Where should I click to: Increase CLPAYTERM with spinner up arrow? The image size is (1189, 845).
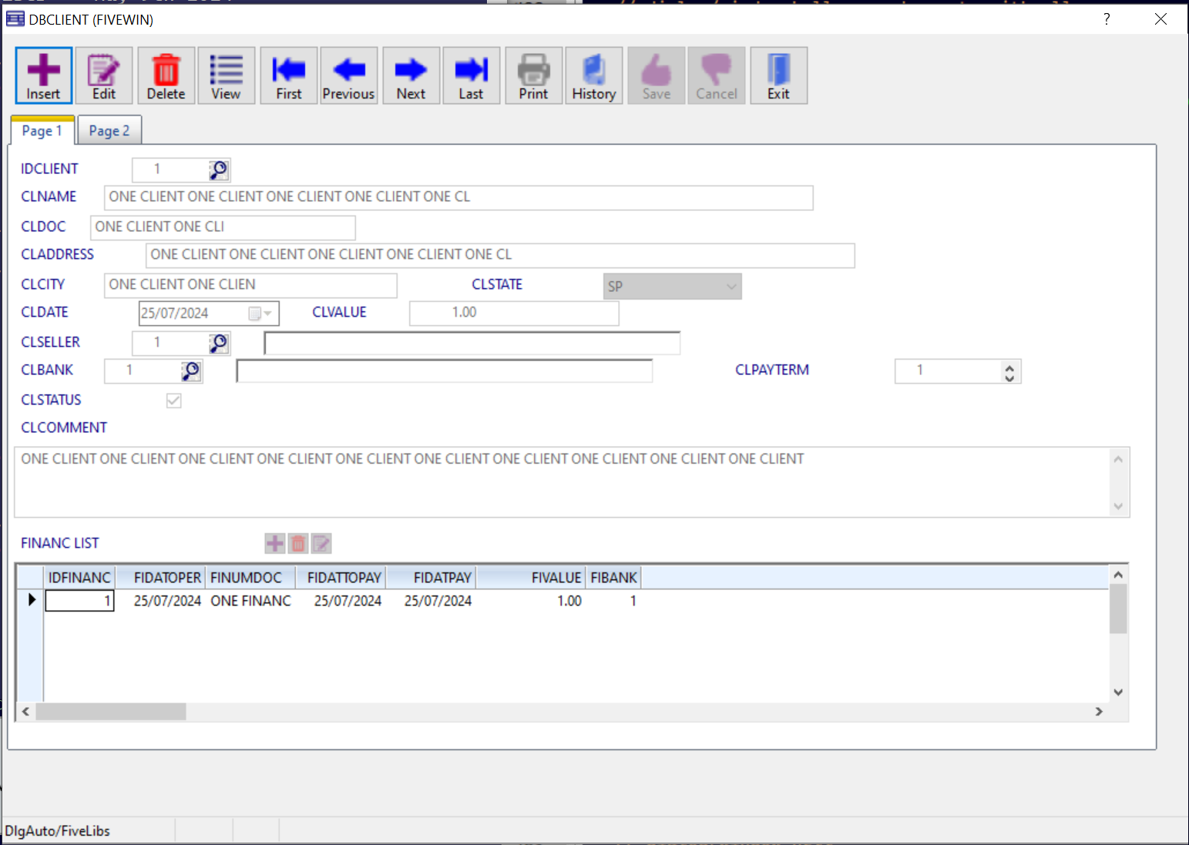[x=1009, y=367]
